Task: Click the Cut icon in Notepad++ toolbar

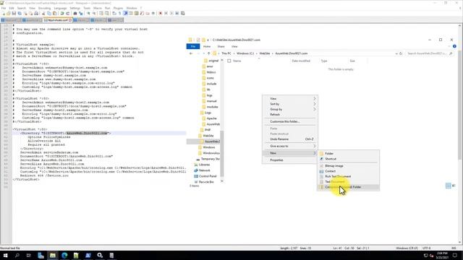Action: click(x=43, y=13)
